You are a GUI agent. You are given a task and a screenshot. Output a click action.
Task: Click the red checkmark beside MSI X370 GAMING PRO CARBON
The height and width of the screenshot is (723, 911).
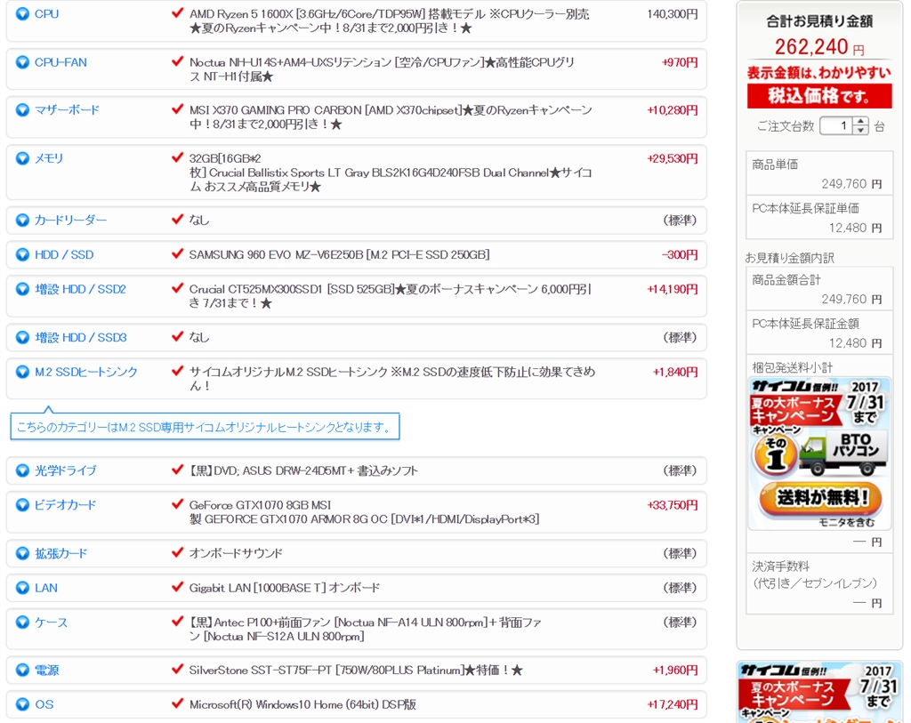click(x=178, y=108)
